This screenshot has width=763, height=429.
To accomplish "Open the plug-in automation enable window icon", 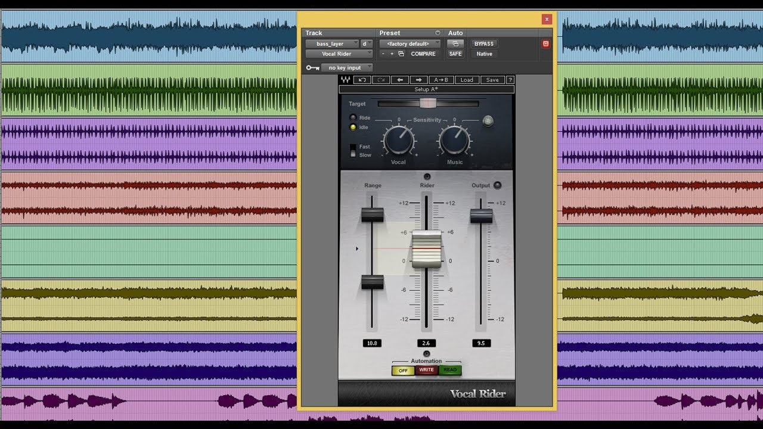I will click(x=455, y=43).
